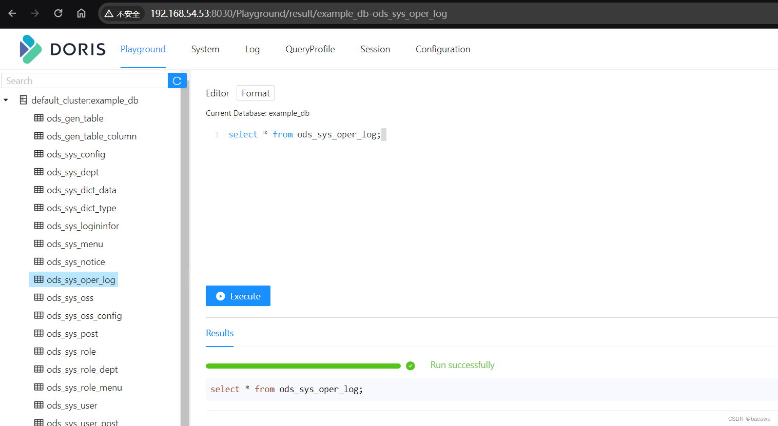Switch to the Log tab
The height and width of the screenshot is (426, 778).
coord(252,49)
